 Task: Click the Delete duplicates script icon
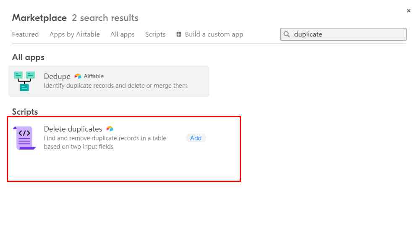point(24,138)
